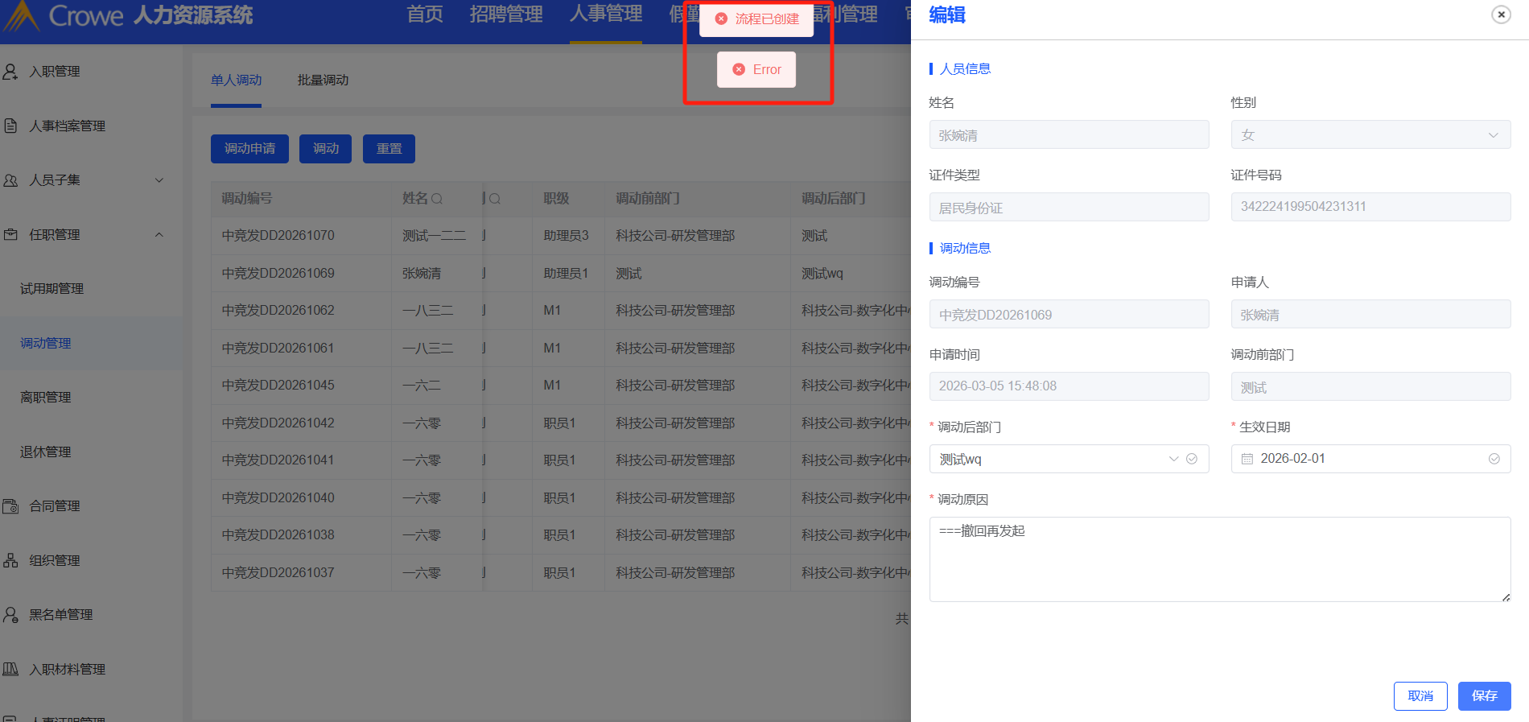Click the 黑名单管理 sidebar icon
Screen dimensions: 1529x722
[x=10, y=615]
